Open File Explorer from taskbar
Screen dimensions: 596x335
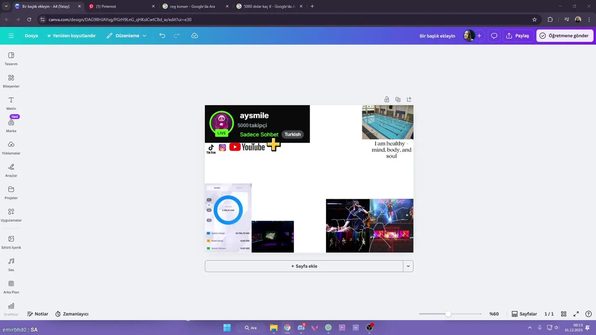273,328
